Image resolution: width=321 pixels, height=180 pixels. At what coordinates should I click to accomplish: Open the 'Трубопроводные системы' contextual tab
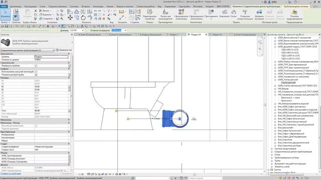[x=296, y=6]
